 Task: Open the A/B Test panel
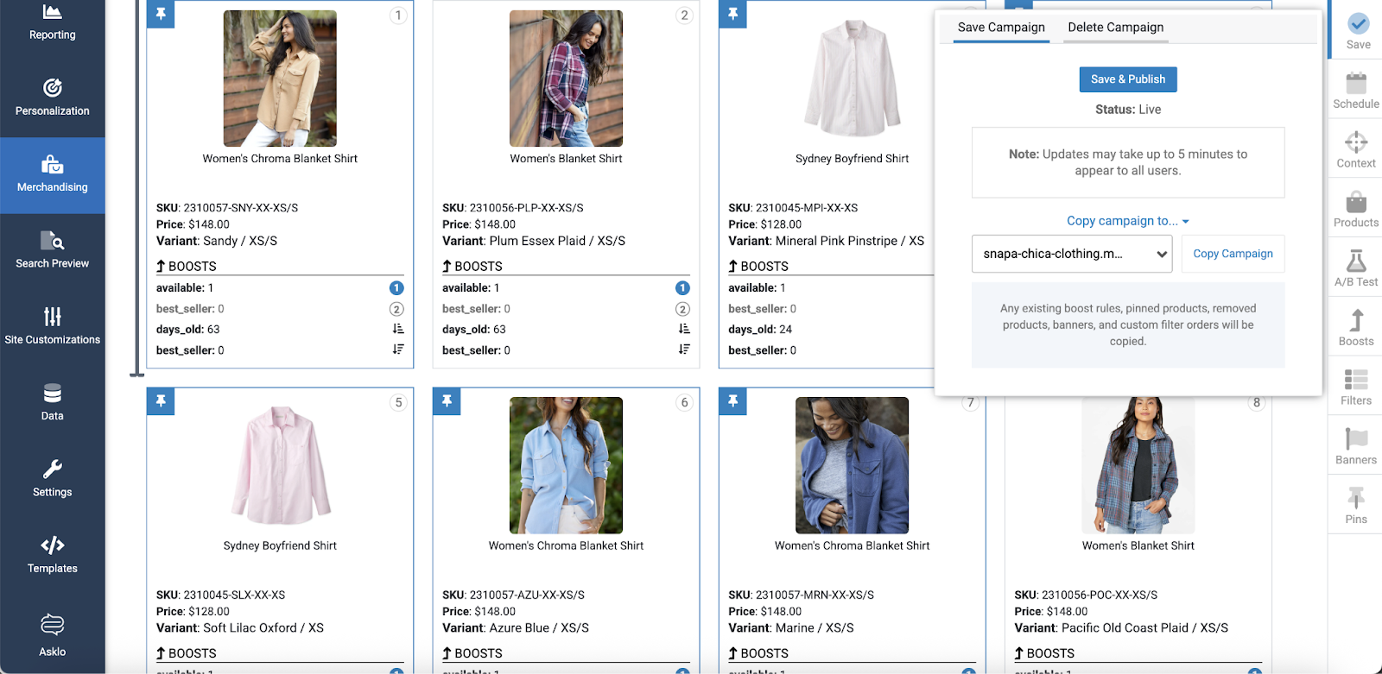click(x=1355, y=268)
